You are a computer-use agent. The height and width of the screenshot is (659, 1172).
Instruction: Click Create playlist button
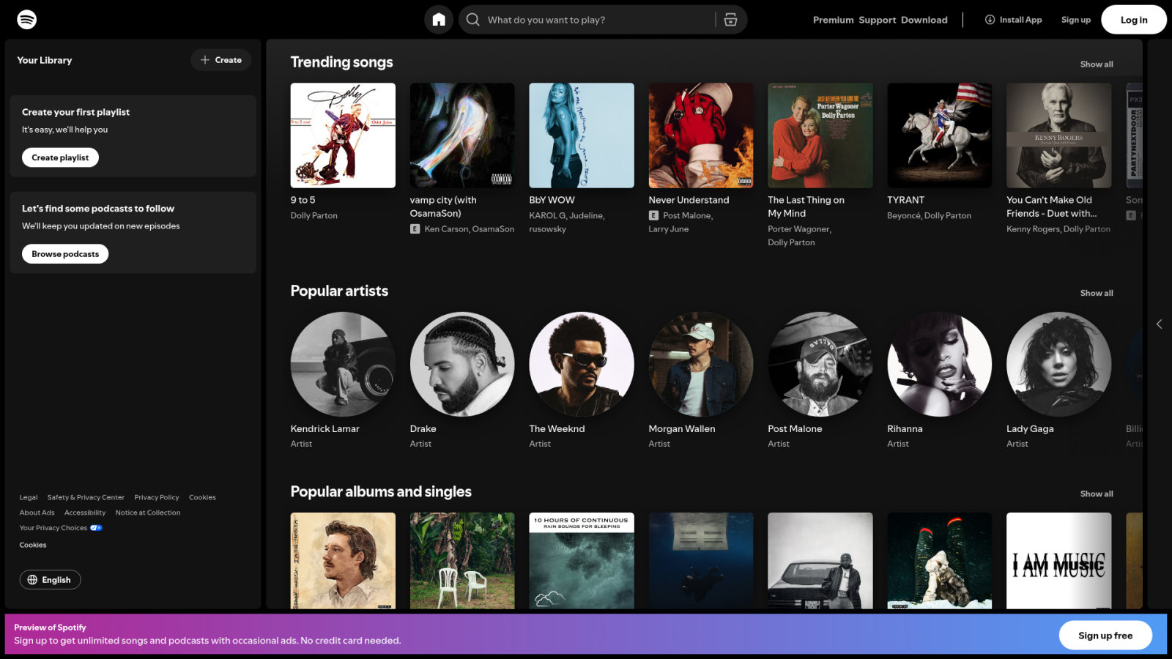coord(60,157)
